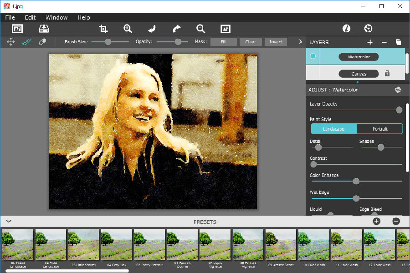Screen dimensions: 410x273
Task: Undo the last action
Action: 152,29
